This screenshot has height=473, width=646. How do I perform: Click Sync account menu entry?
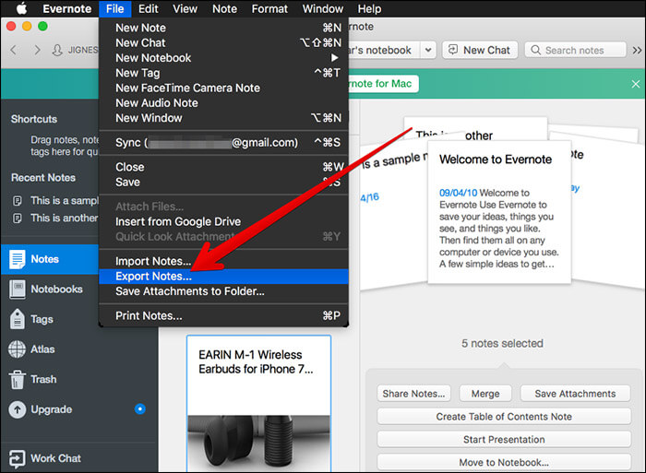223,142
